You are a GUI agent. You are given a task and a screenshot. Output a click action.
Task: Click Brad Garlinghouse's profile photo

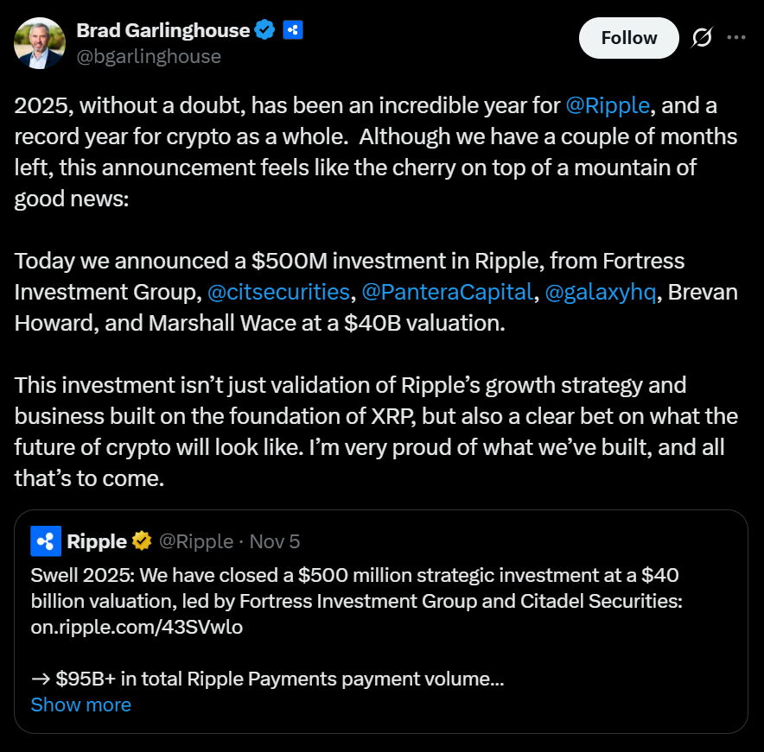(40, 42)
